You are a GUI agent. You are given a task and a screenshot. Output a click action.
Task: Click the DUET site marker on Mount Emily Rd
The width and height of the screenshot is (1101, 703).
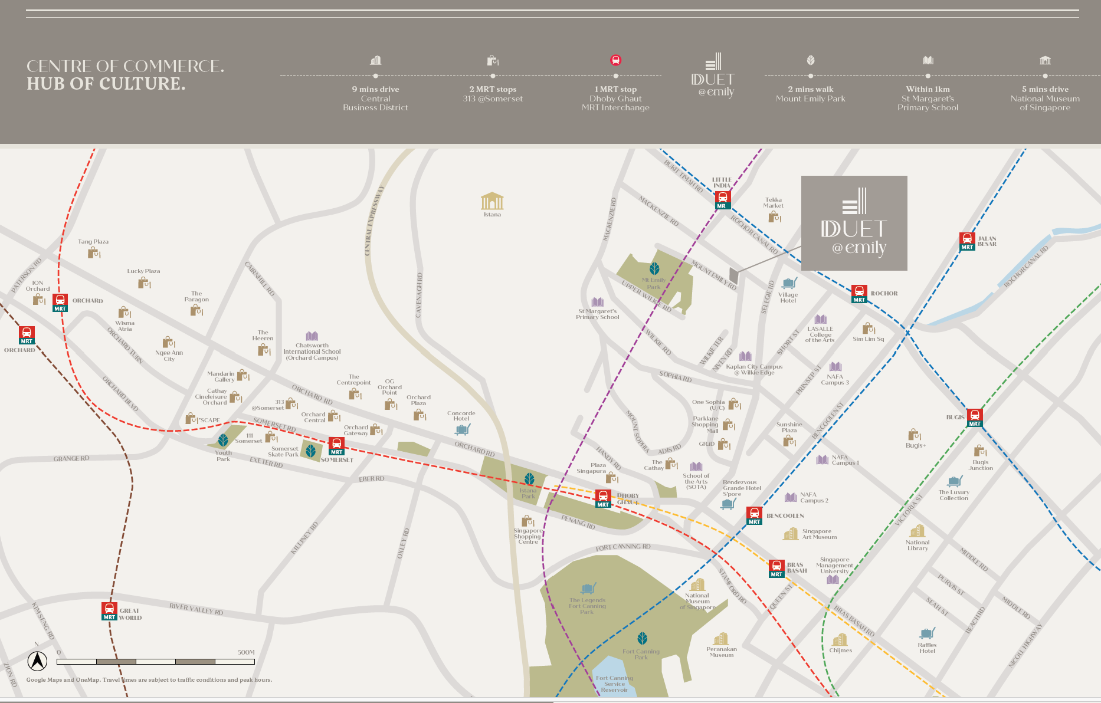click(734, 275)
